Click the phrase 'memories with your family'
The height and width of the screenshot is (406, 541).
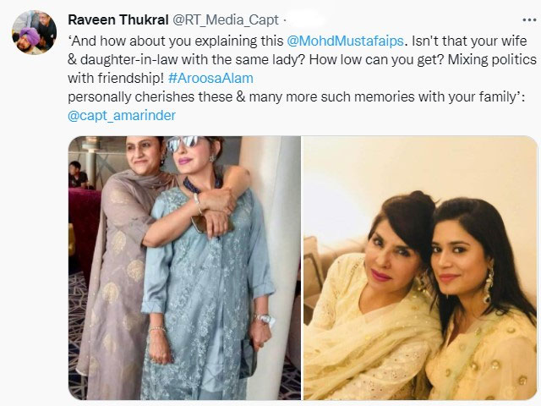click(x=435, y=96)
